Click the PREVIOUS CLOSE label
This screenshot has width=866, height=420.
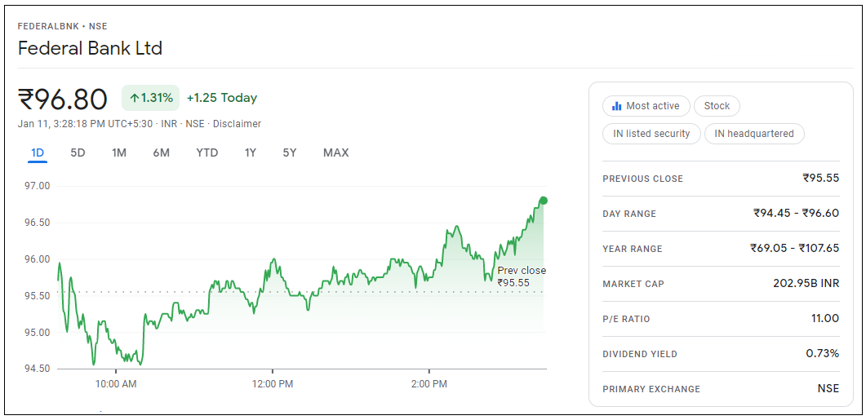pyautogui.click(x=643, y=179)
